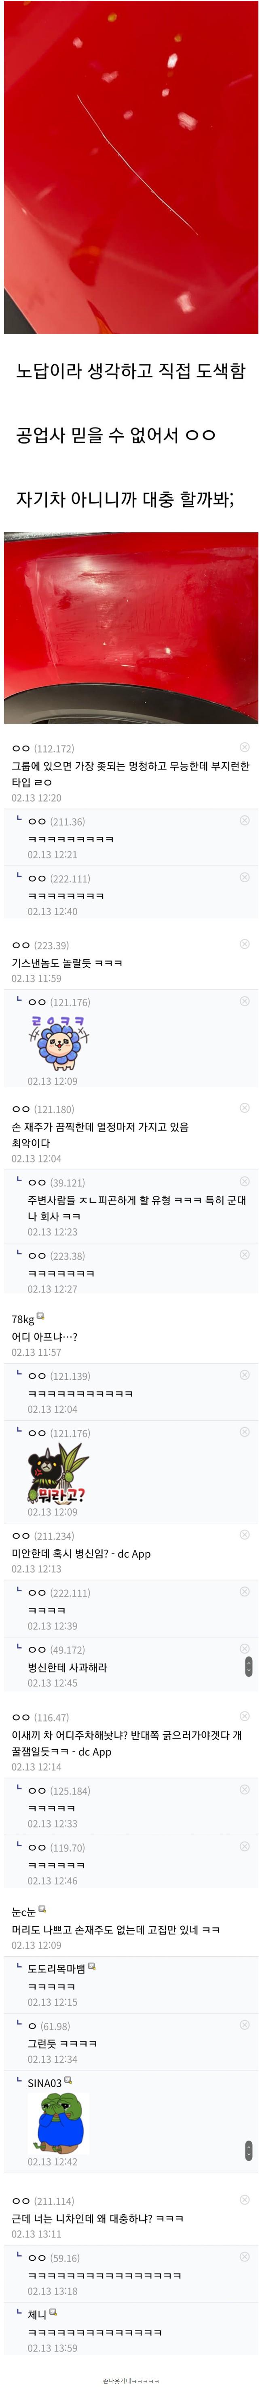
Task: Remove the reply posted 02.13 12:40
Action: [x=244, y=877]
